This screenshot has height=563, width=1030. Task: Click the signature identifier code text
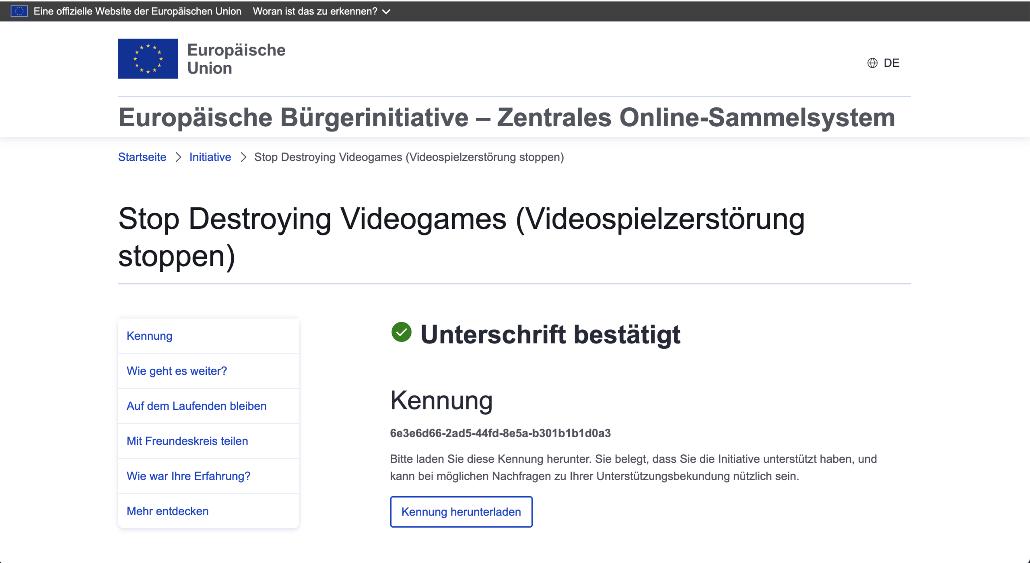(x=500, y=433)
